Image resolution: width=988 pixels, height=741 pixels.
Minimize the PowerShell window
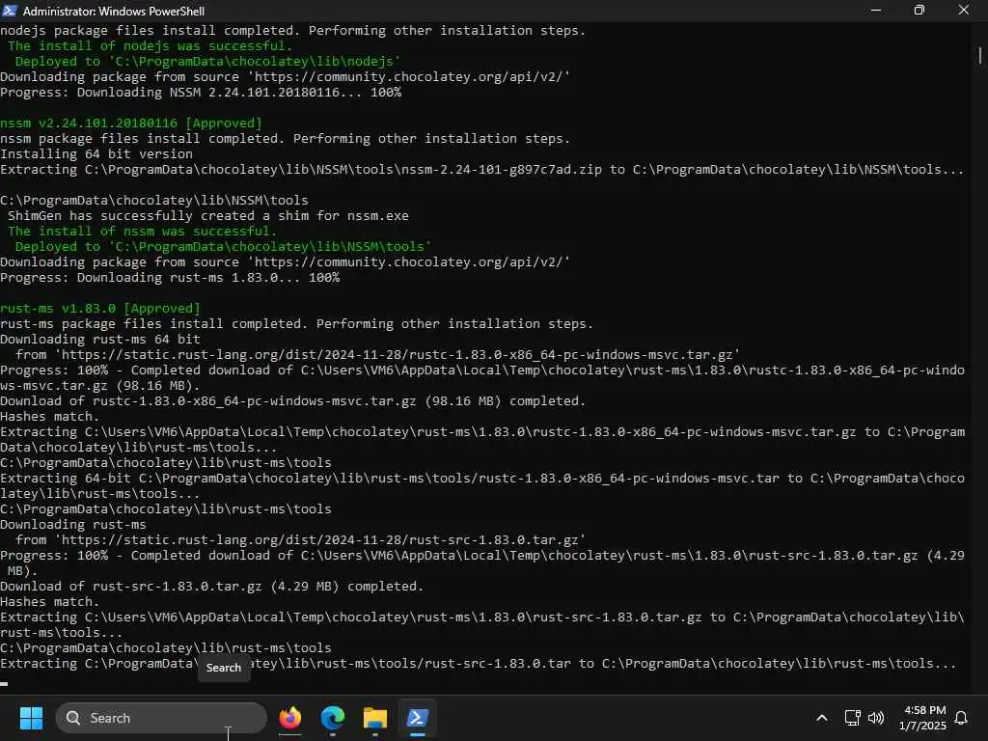876,11
